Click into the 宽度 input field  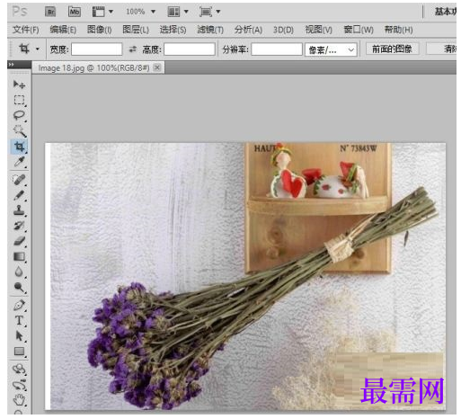(x=97, y=49)
